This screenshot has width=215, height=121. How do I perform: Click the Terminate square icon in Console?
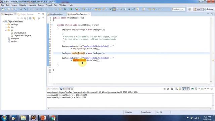click(x=165, y=89)
